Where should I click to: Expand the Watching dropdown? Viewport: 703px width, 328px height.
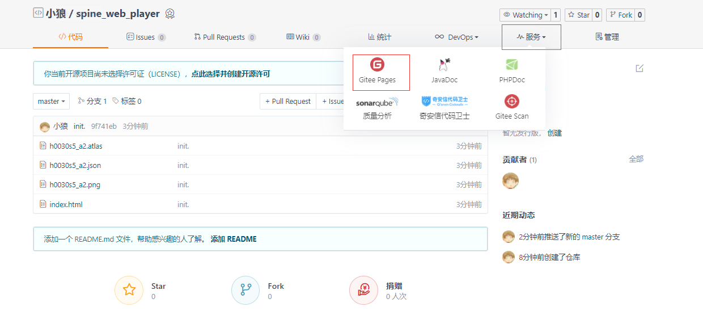pyautogui.click(x=524, y=15)
